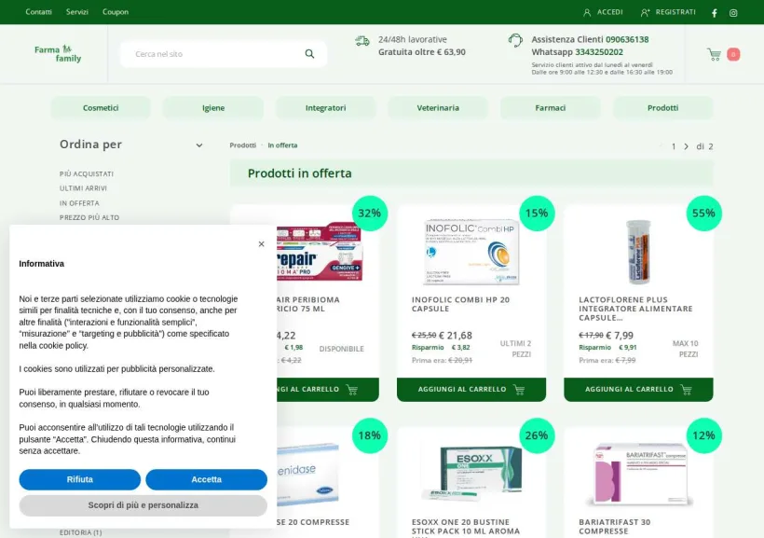Image resolution: width=764 pixels, height=538 pixels.
Task: Open Bariatrifast product image
Action: [x=641, y=474]
